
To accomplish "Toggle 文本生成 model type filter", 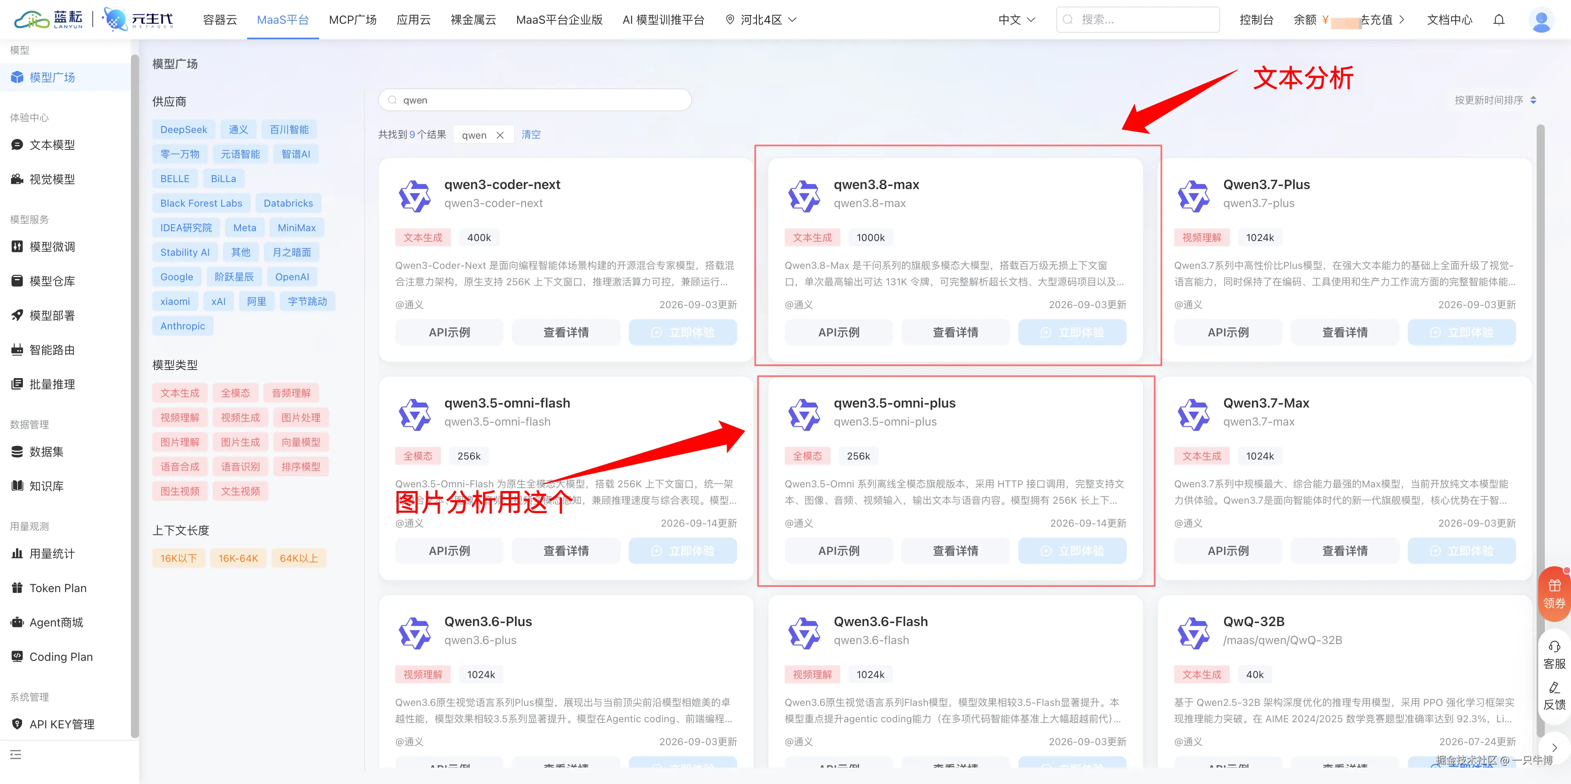I will click(x=180, y=393).
